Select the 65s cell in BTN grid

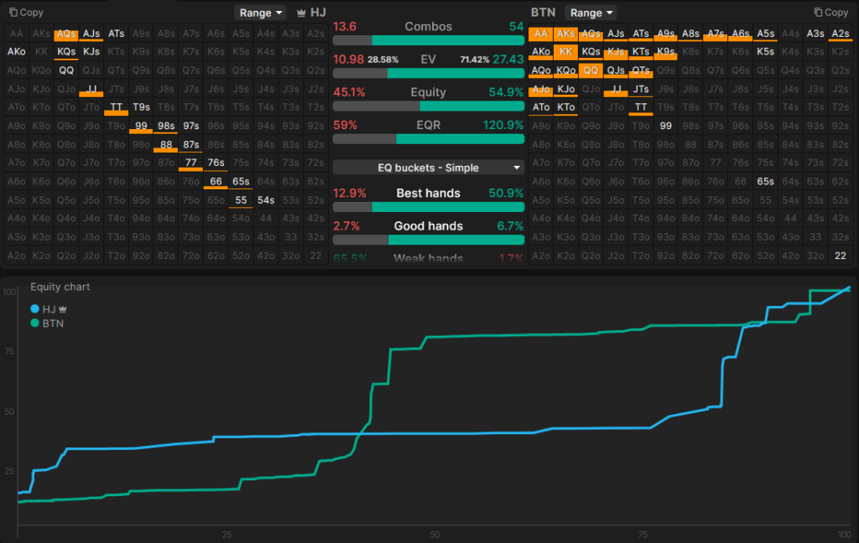(x=765, y=181)
